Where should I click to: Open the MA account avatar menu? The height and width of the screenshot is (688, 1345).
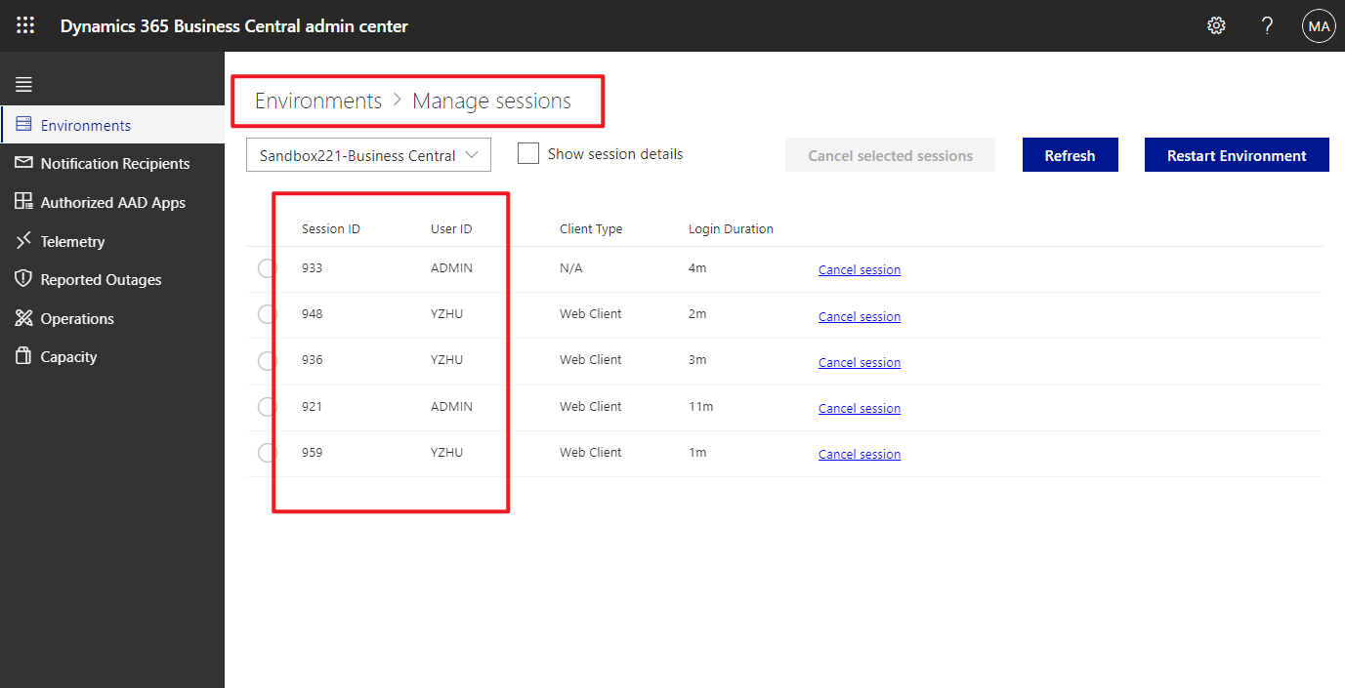point(1318,24)
